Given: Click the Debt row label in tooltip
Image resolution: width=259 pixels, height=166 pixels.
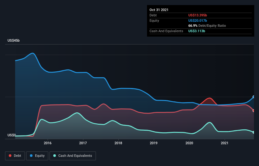Looking at the screenshot, I should click(153, 15).
